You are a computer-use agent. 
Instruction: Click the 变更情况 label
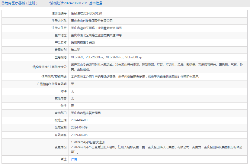(61, 147)
